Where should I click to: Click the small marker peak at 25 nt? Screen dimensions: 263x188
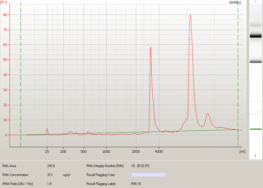tap(47, 129)
